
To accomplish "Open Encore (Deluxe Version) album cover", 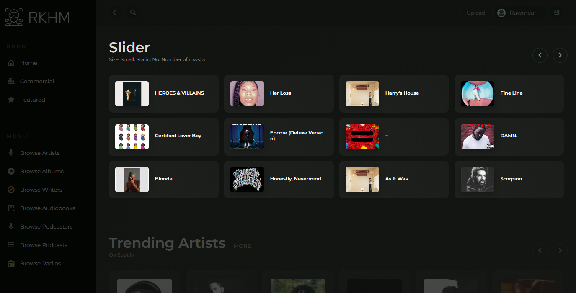I will tap(247, 137).
